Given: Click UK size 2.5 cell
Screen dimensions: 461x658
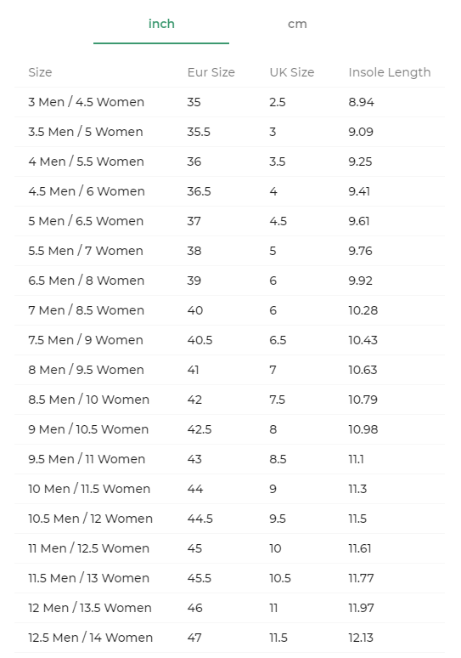Looking at the screenshot, I should point(278,102).
